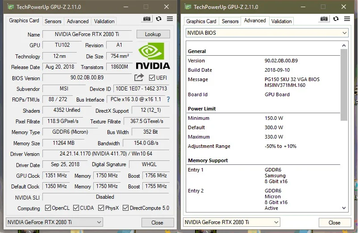
Task: Click the Digital Signature WHQL field
Action: tap(150, 164)
